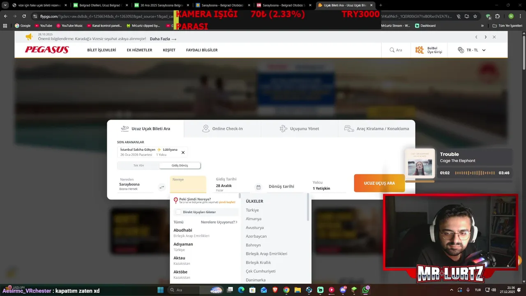Open Dönüş tarihi date picker

tap(286, 186)
